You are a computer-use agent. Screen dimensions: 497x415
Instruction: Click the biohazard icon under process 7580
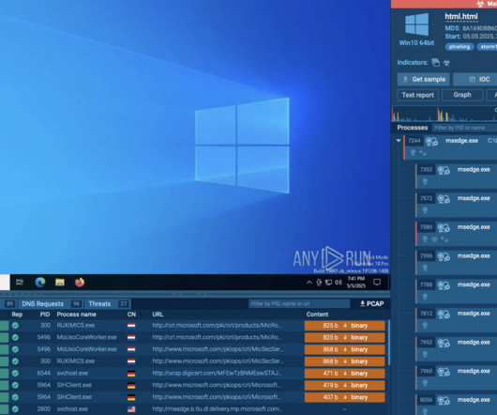pyautogui.click(x=434, y=239)
